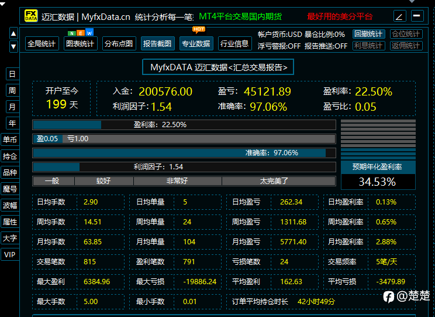Click the 太完美了 rating segment

[279, 181]
